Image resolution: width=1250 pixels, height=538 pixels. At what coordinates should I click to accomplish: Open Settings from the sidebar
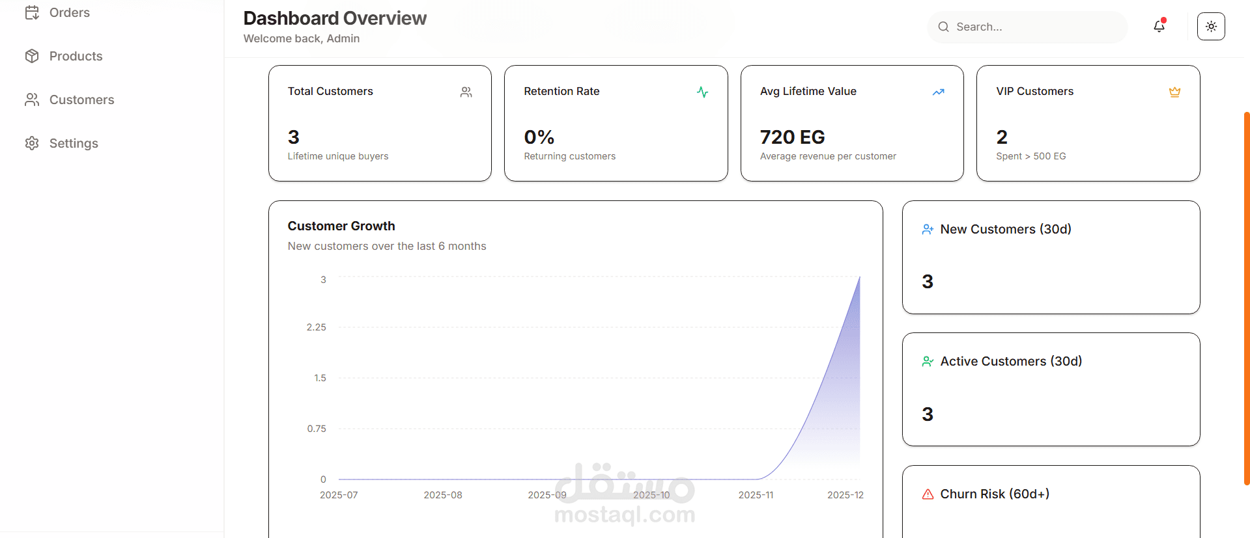click(x=74, y=143)
